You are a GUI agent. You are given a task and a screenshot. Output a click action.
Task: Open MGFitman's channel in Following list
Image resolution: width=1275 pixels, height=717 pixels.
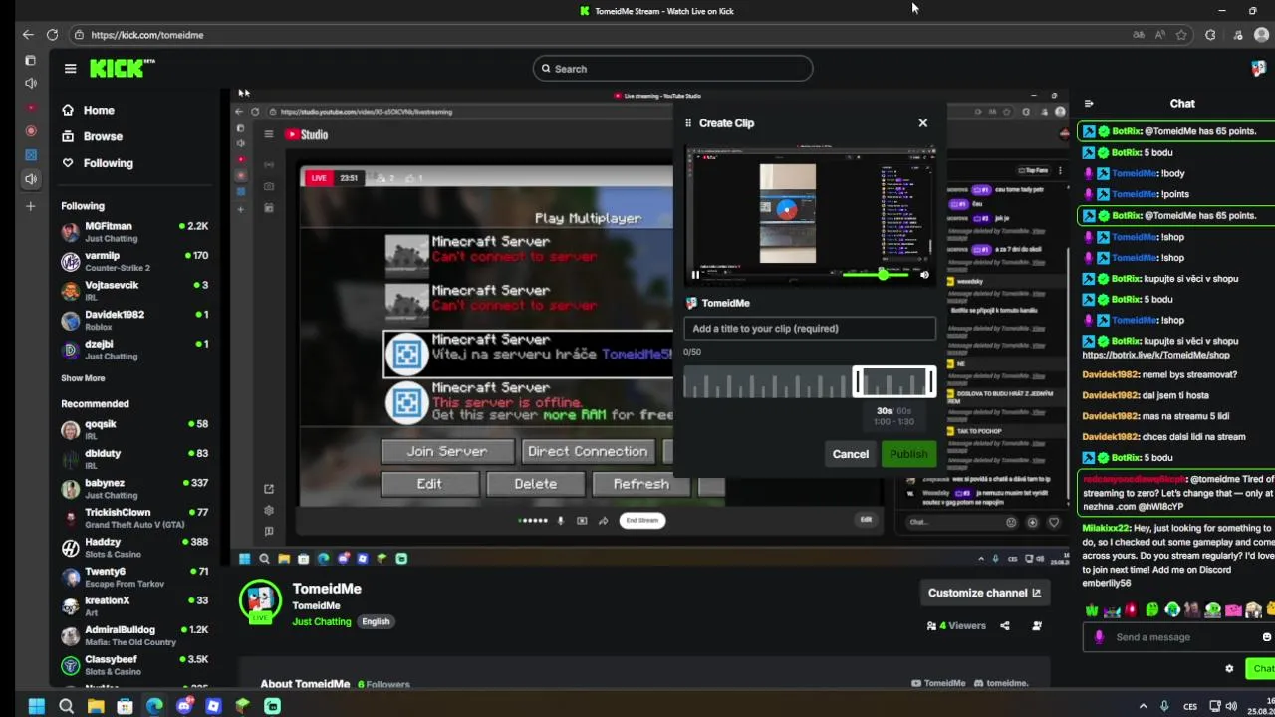[134, 232]
